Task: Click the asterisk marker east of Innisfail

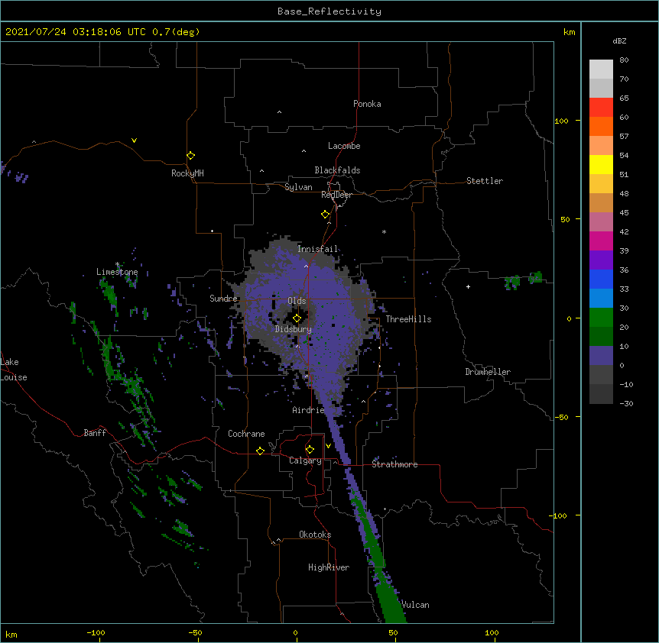Action: click(384, 232)
